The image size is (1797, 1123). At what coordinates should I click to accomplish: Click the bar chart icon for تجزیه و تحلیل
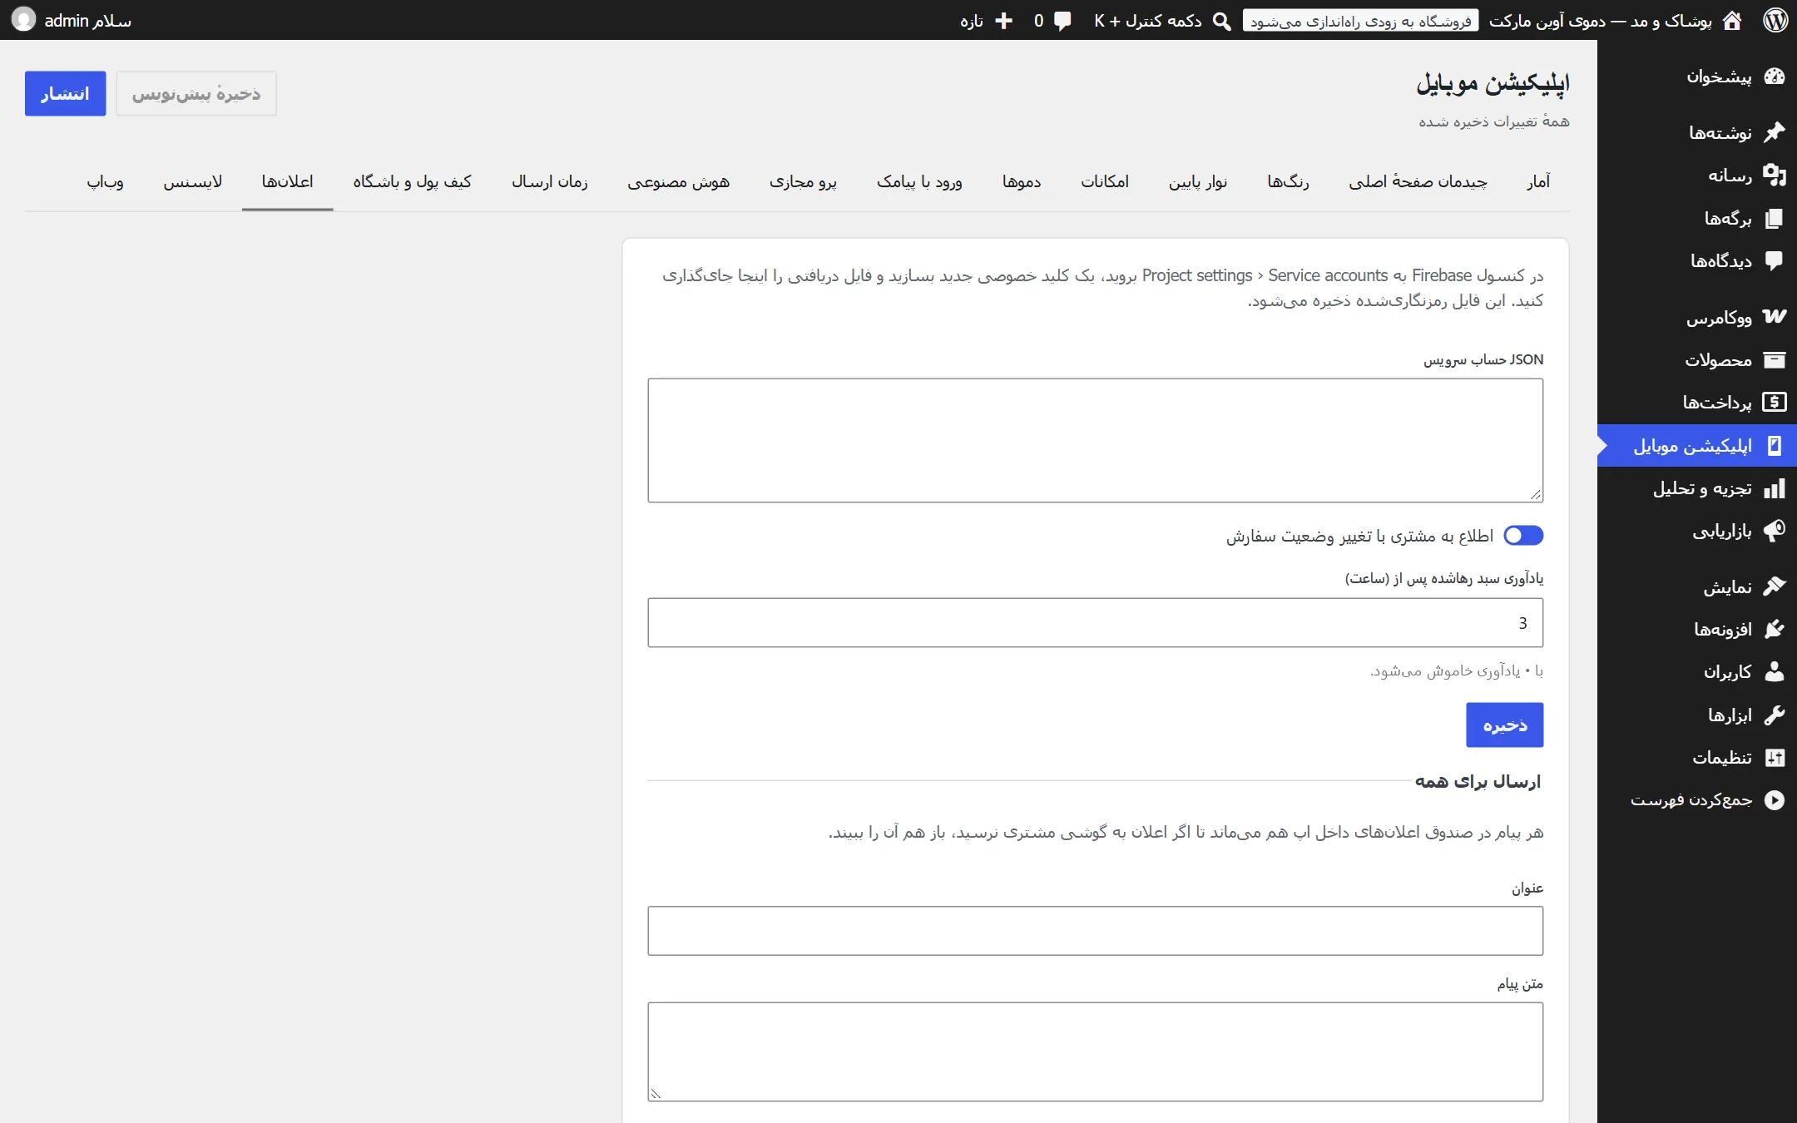click(1775, 488)
